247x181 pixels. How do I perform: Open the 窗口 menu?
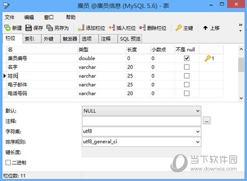pos(48,17)
